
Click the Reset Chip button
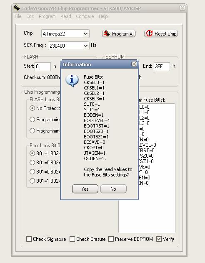click(x=161, y=33)
